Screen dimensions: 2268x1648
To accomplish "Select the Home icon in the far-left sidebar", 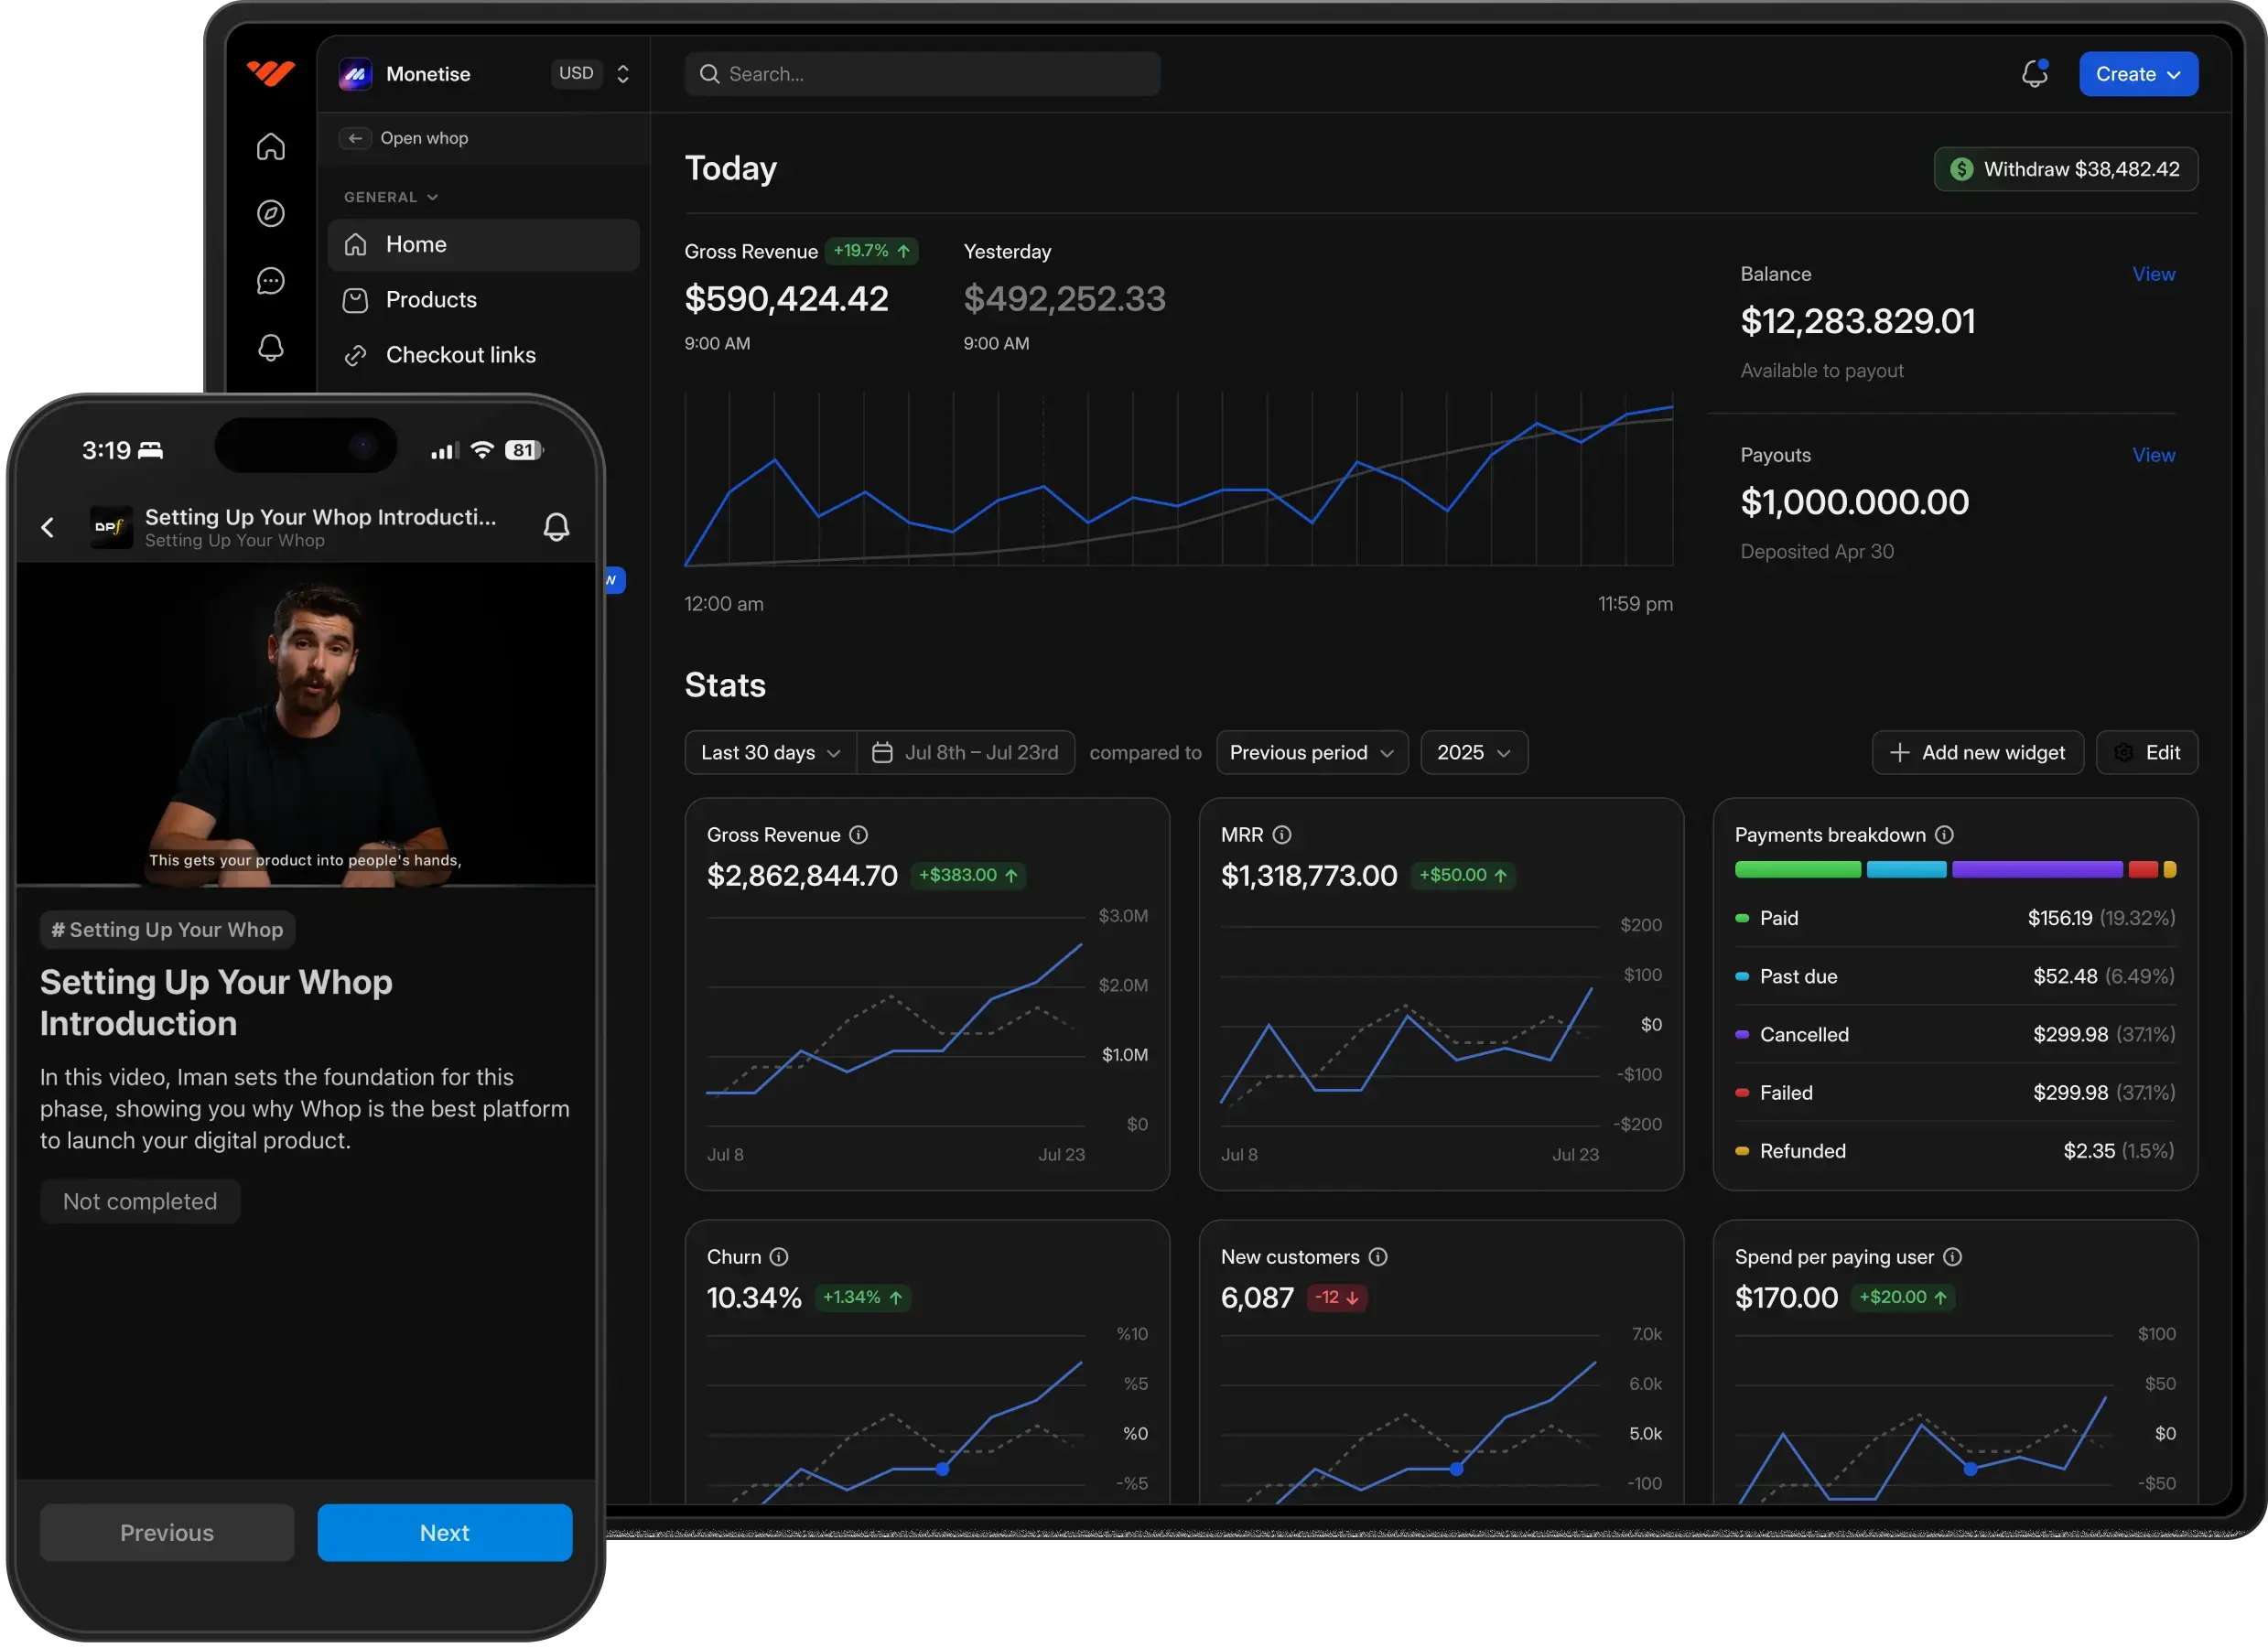I will coord(270,146).
